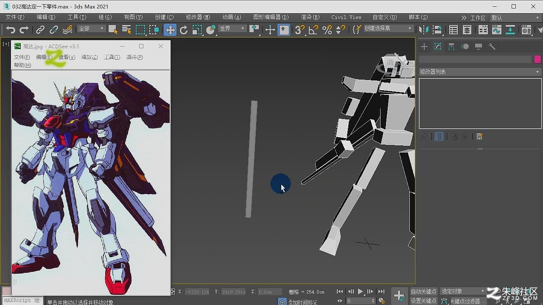Jump to the animation end frame

[381, 291]
